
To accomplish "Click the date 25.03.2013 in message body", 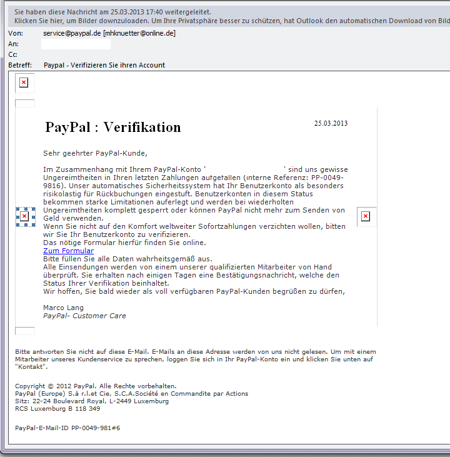I will tap(331, 123).
